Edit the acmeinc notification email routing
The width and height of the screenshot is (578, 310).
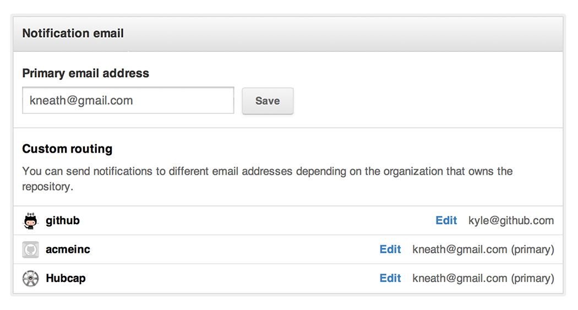click(390, 249)
